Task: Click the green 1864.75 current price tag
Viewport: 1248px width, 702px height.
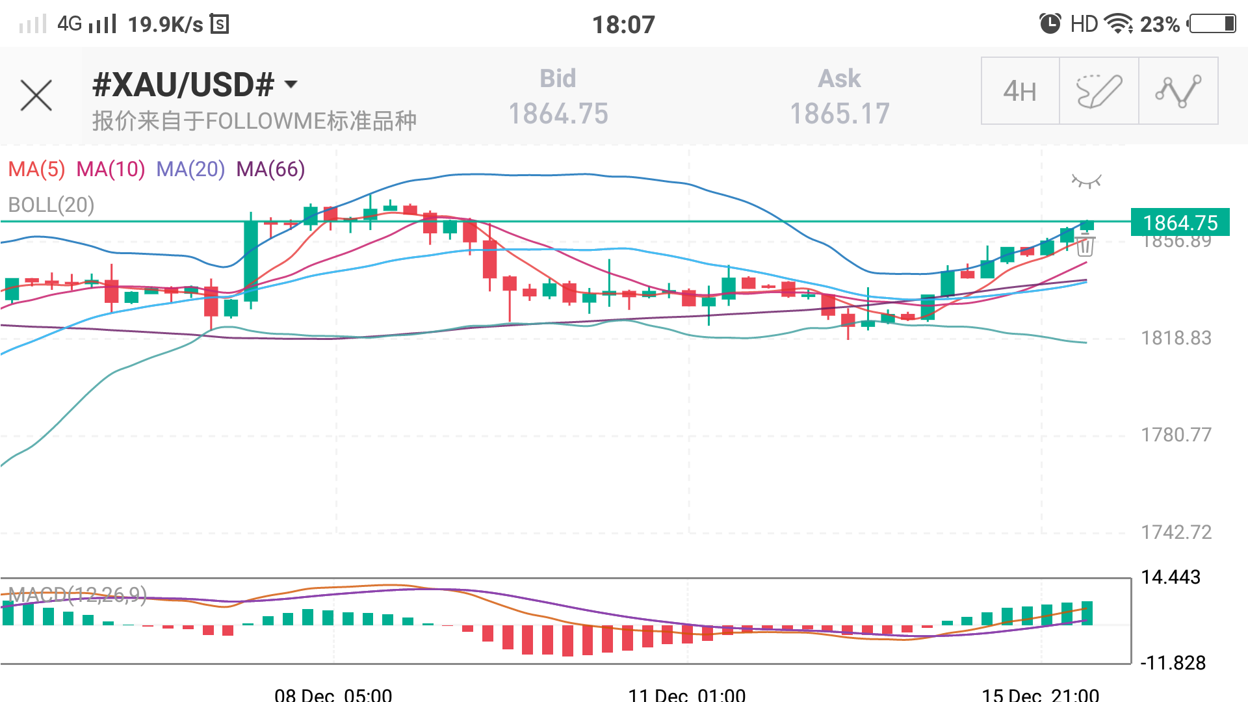Action: click(1180, 223)
